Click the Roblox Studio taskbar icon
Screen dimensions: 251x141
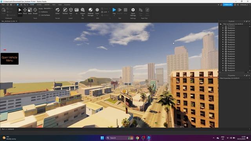pyautogui.click(x=149, y=138)
